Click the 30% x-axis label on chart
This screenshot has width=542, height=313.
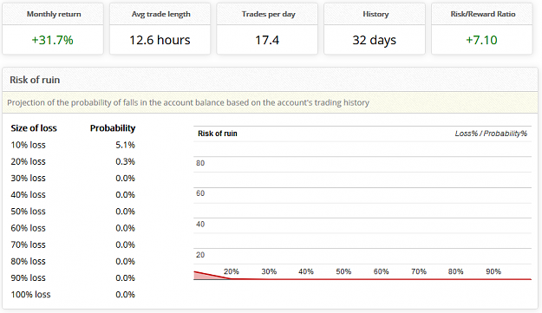(x=269, y=271)
